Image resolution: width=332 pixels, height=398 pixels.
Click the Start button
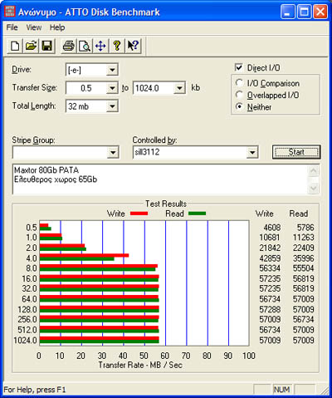point(296,152)
